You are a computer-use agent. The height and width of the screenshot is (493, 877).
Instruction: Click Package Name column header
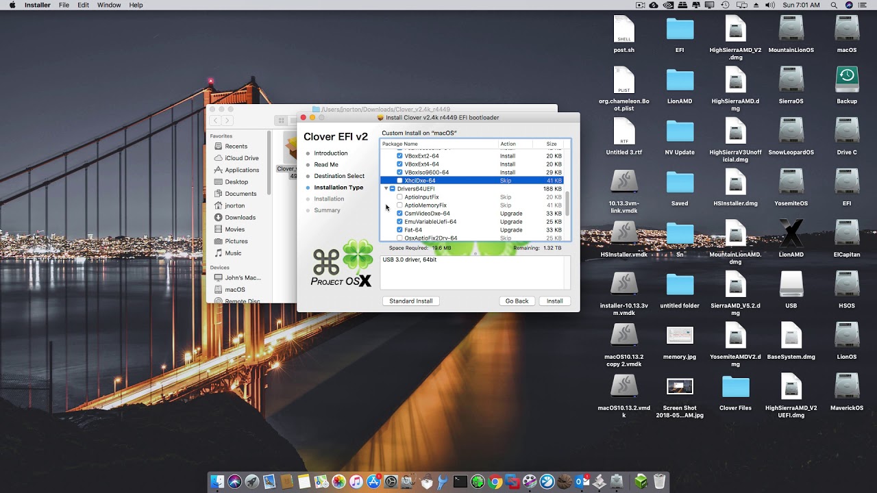point(439,144)
